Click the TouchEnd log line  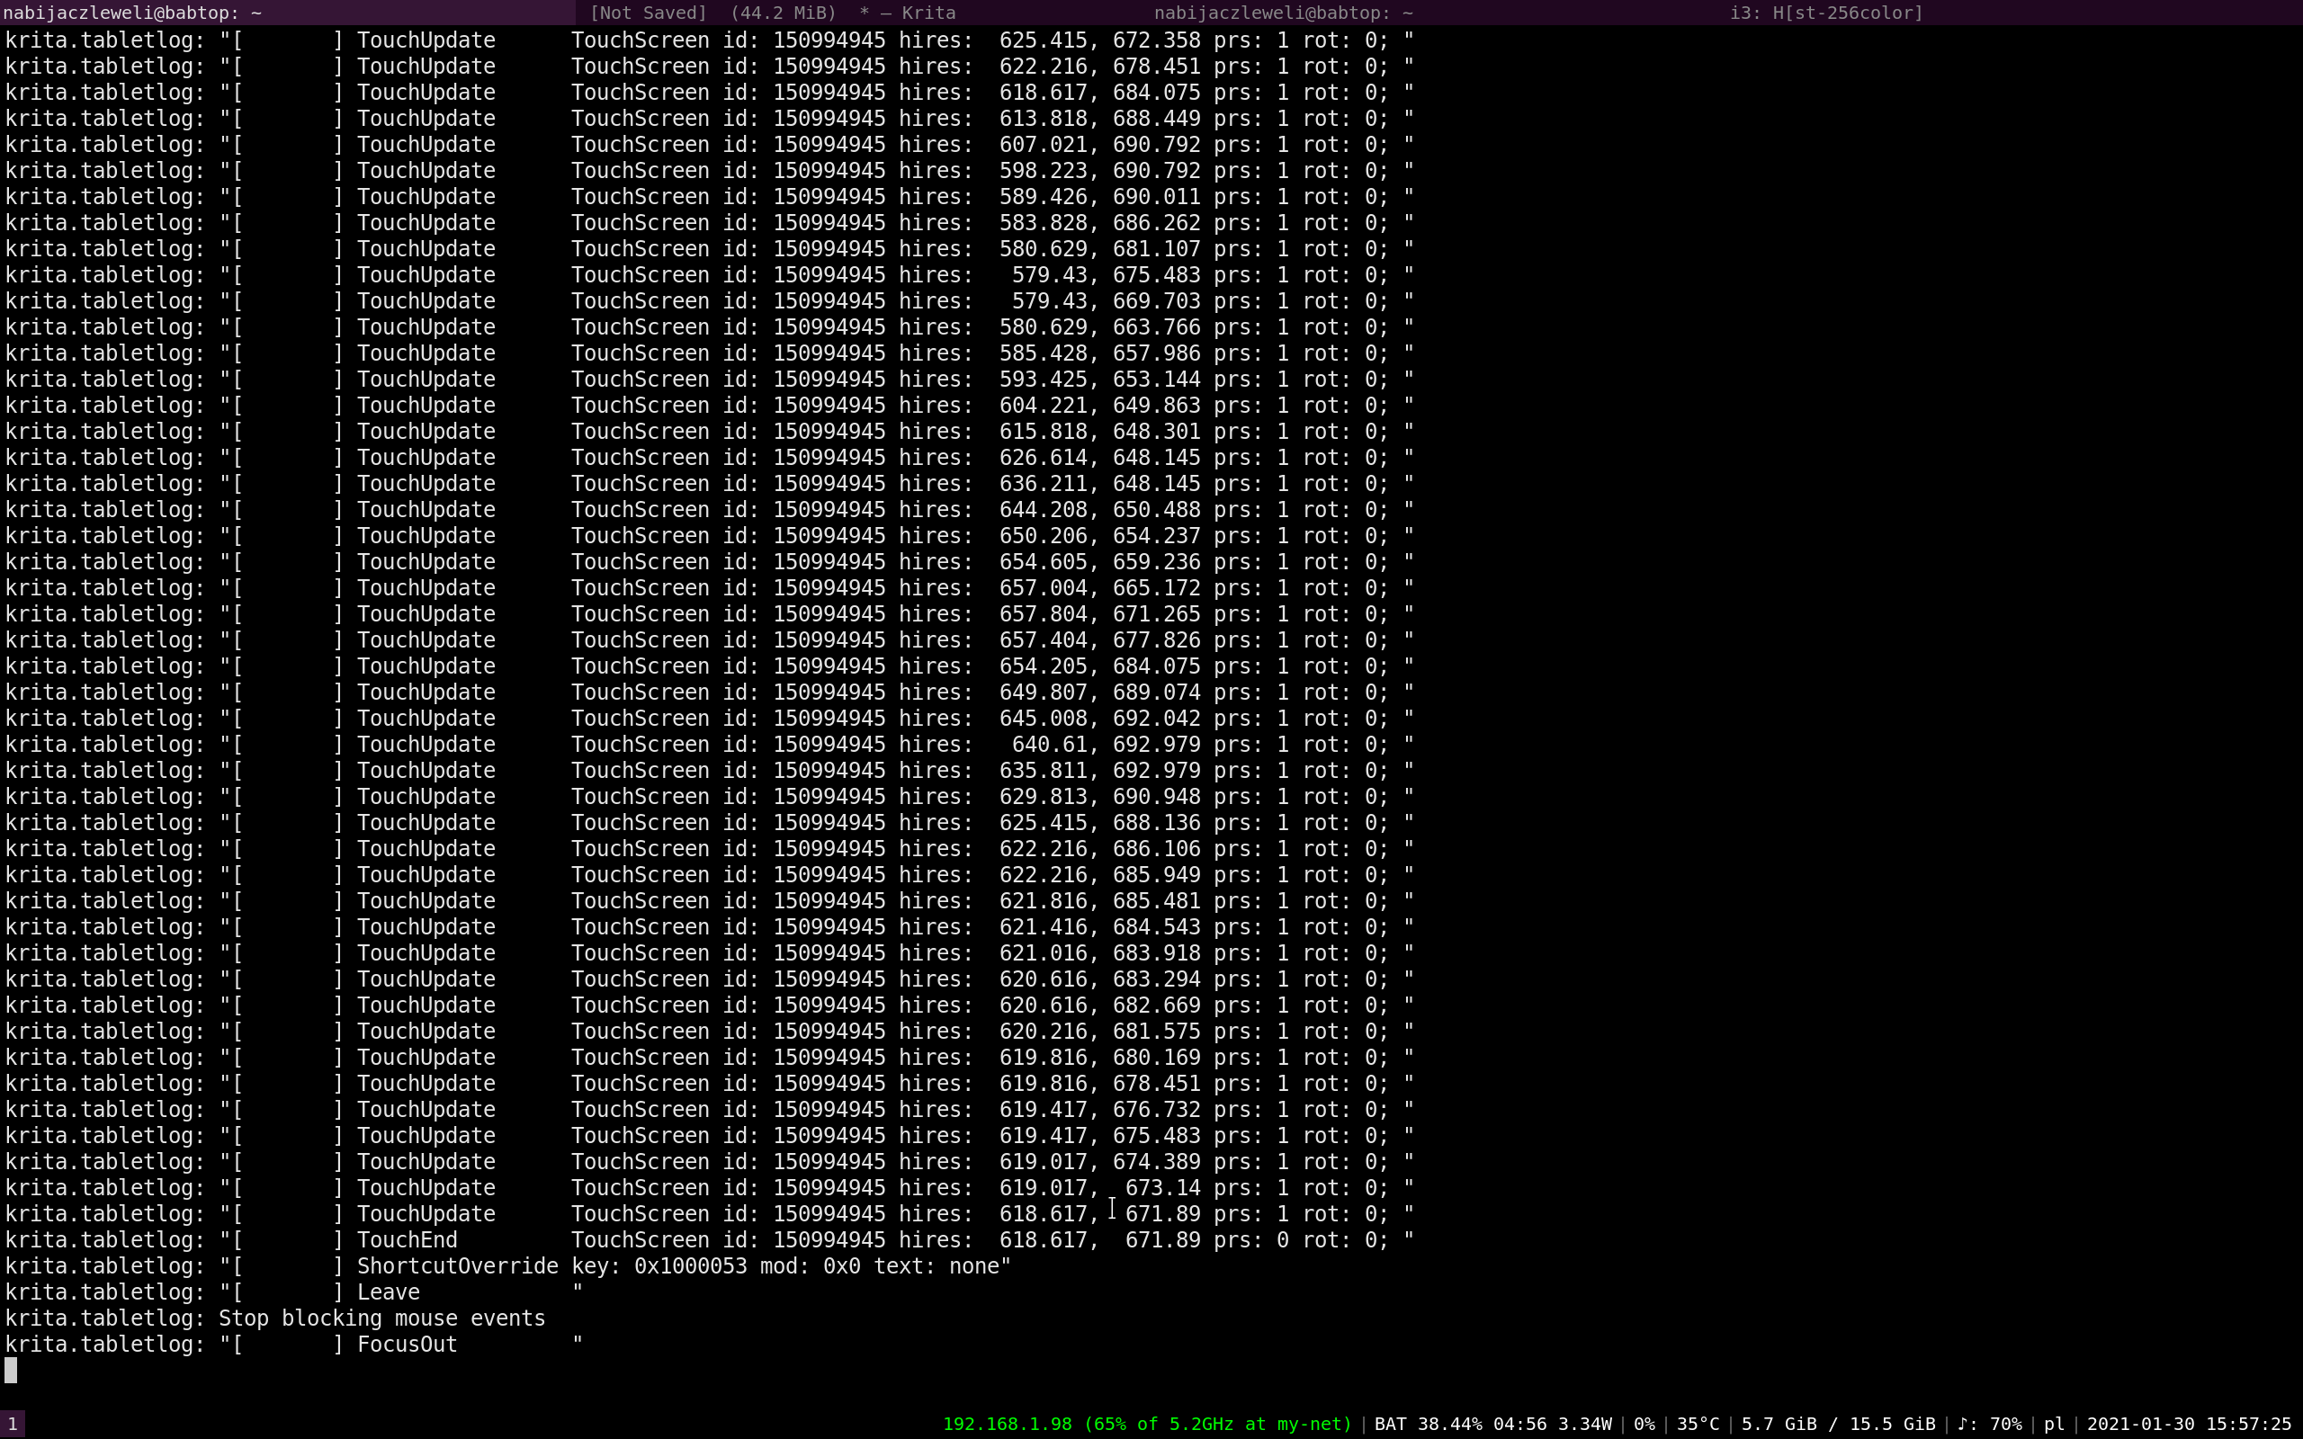pyautogui.click(x=407, y=1240)
